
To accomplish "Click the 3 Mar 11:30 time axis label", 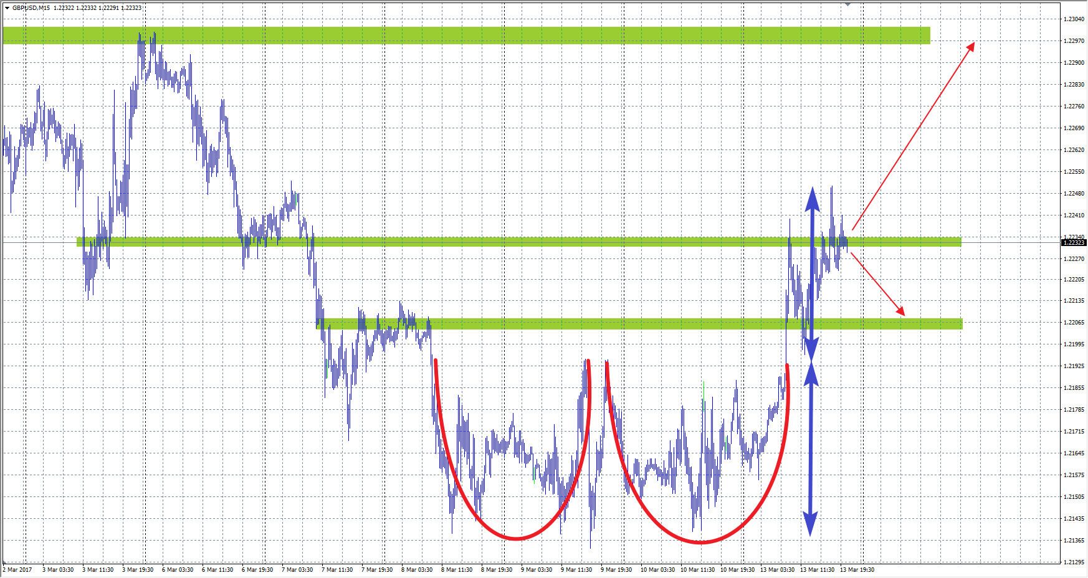I will click(98, 570).
